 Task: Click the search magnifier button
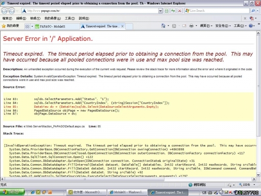coord(253,11)
